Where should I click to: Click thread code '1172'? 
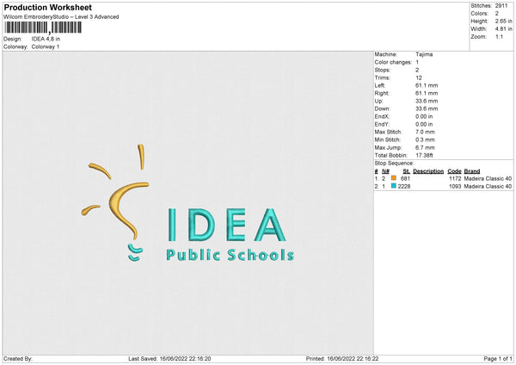click(455, 178)
